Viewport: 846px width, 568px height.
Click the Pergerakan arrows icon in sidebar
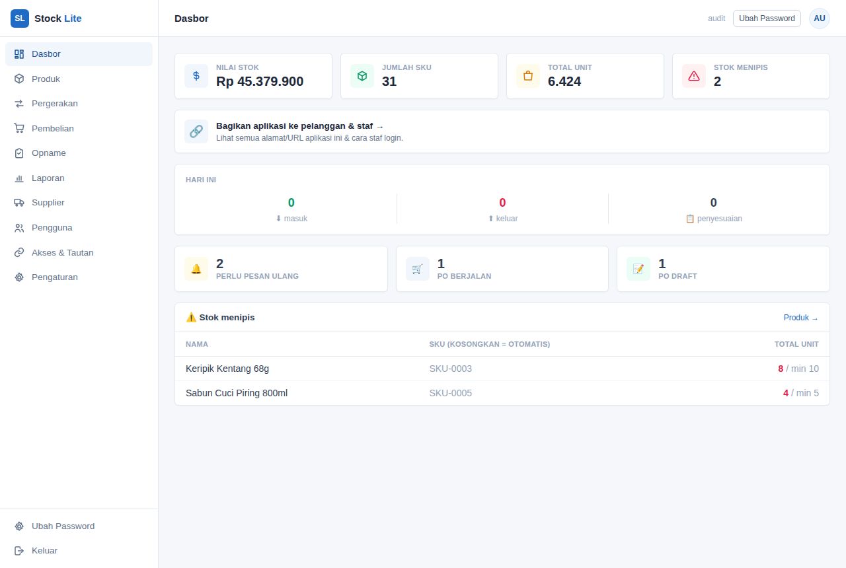point(19,104)
